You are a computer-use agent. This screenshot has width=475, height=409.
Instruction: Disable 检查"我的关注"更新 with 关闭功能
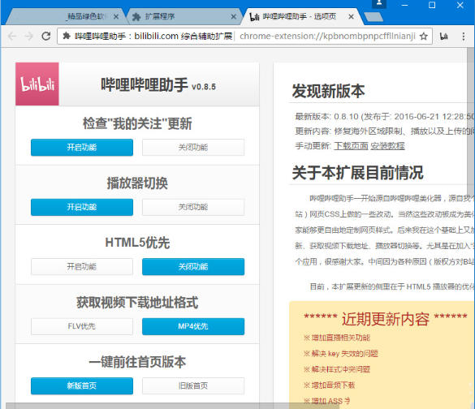[x=193, y=148]
